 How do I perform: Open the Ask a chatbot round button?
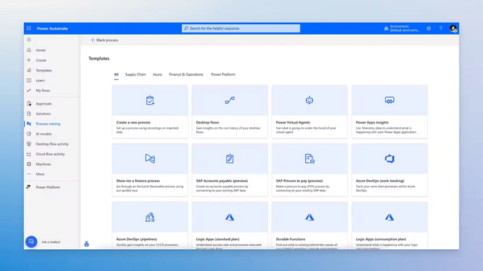pyautogui.click(x=31, y=242)
